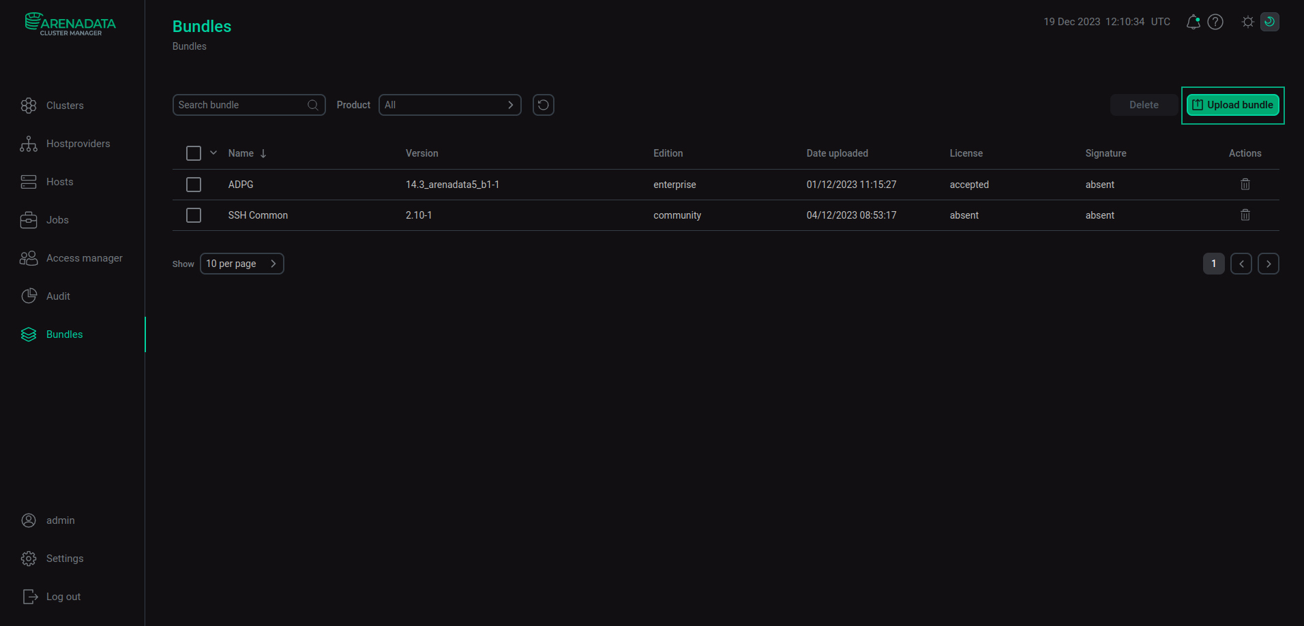Click date 04/12/2023 08:53:17
The image size is (1304, 626).
pyautogui.click(x=852, y=215)
